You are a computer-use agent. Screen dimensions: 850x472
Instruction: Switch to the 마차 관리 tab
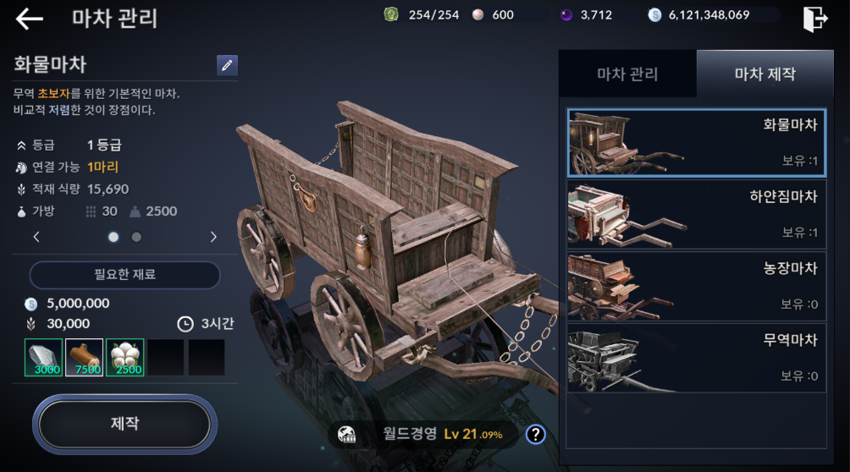(627, 74)
